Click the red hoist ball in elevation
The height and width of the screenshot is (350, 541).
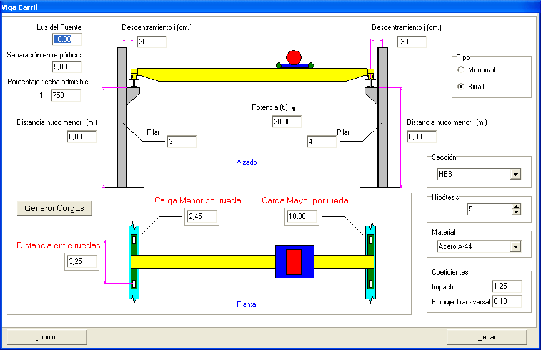tap(293, 56)
